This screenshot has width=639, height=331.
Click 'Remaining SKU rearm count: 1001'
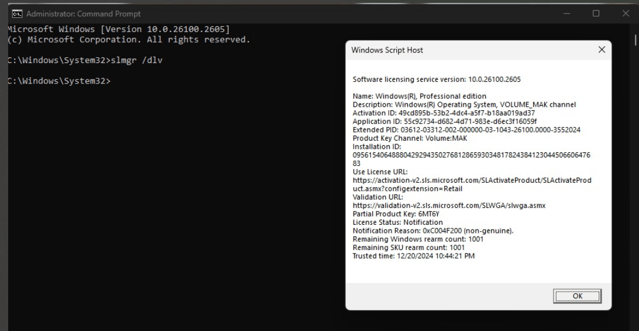pyautogui.click(x=409, y=248)
